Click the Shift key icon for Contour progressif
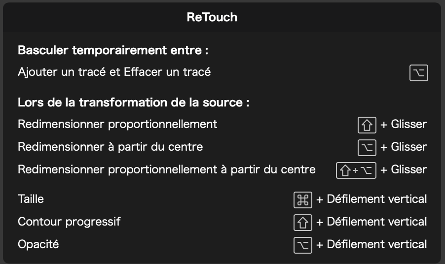445x264 pixels. [x=303, y=222]
